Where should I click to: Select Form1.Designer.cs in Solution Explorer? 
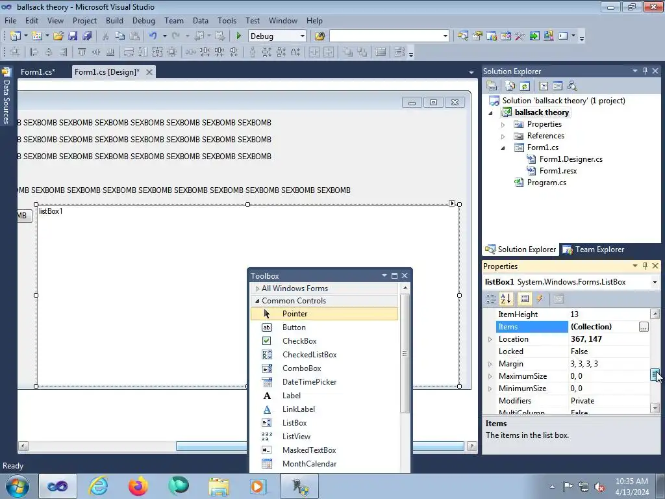(571, 159)
